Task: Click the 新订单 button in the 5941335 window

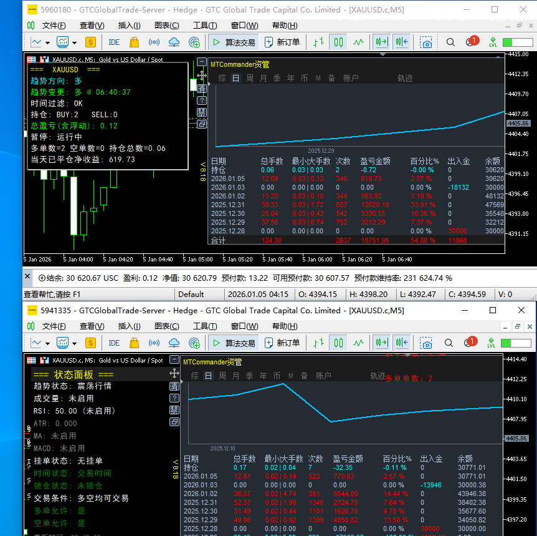Action: (x=282, y=343)
